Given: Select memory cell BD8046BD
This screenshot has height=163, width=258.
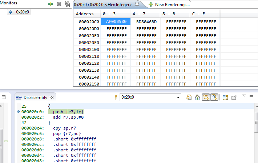Looking at the screenshot, I should [146, 22].
